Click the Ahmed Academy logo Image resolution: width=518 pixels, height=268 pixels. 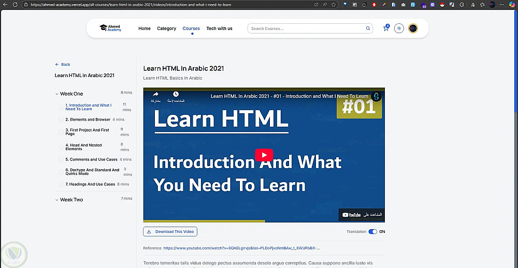(x=110, y=28)
